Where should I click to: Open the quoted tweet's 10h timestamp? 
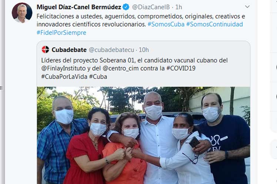pos(144,50)
